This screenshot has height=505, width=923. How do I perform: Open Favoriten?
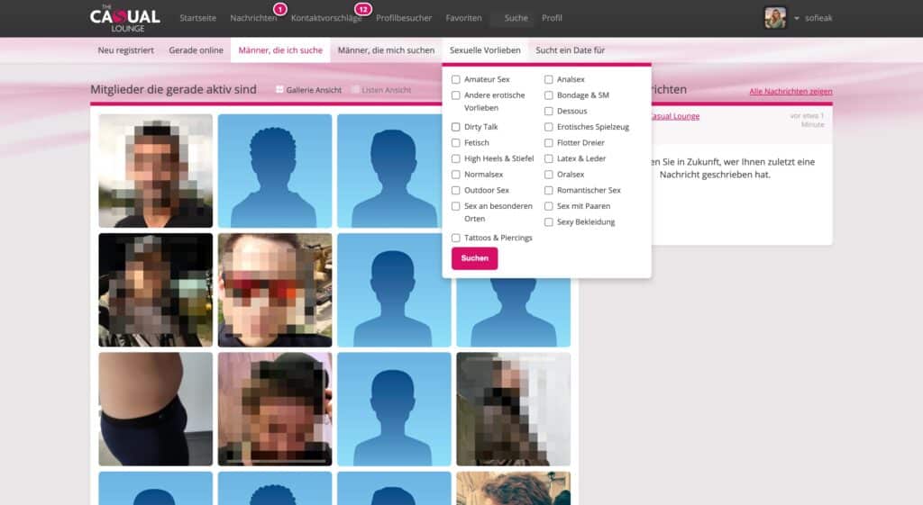(x=463, y=18)
